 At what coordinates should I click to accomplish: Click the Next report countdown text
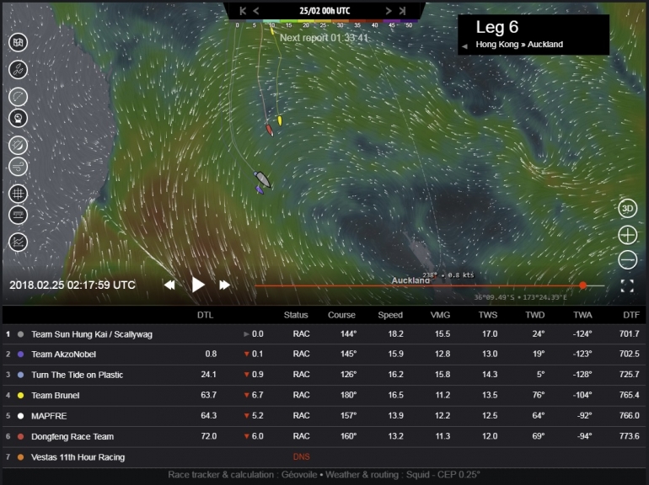pyautogui.click(x=324, y=38)
